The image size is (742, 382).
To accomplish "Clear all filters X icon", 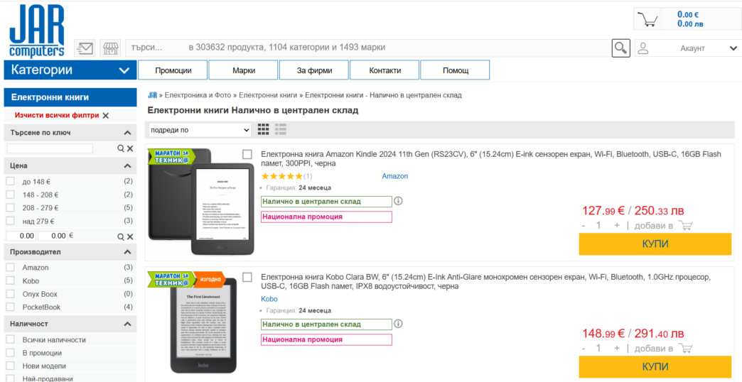I will point(105,115).
